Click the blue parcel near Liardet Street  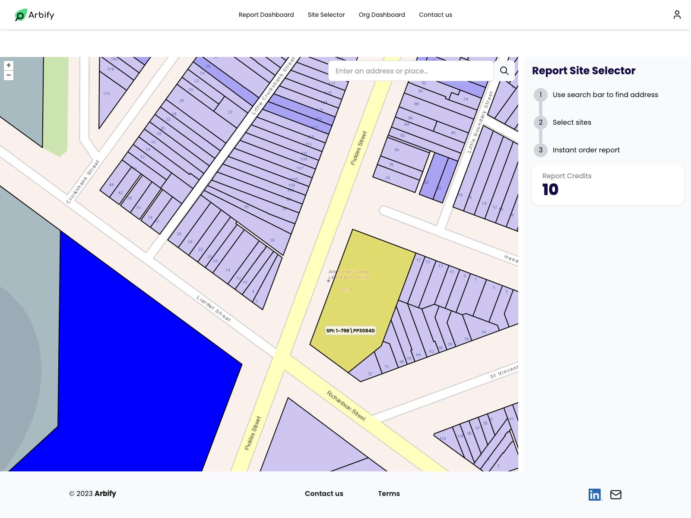pos(130,367)
